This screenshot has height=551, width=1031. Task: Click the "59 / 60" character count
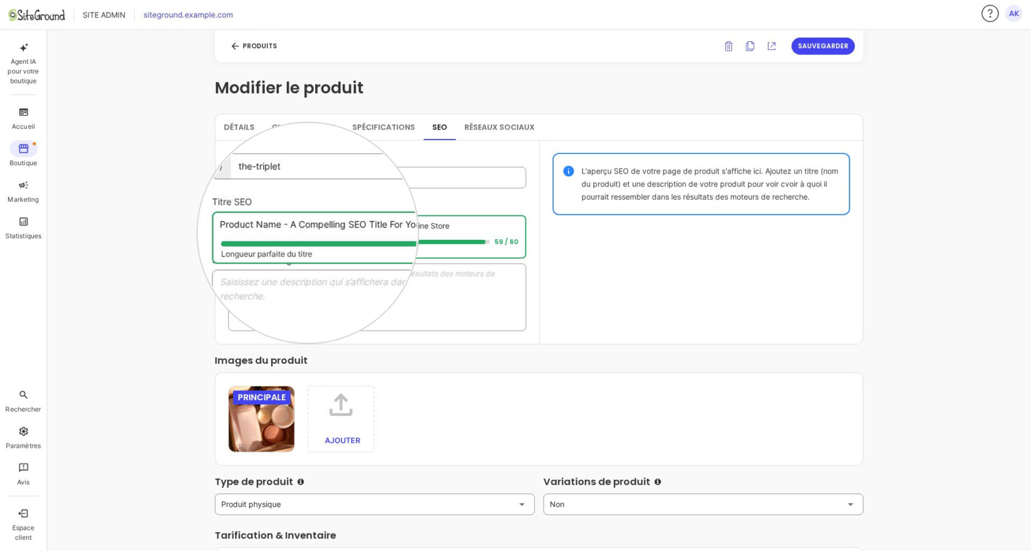(506, 242)
